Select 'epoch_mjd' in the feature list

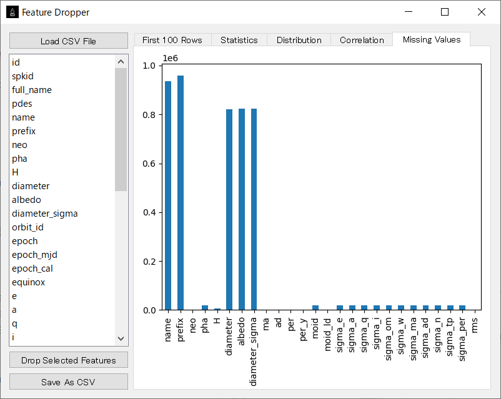coord(62,255)
